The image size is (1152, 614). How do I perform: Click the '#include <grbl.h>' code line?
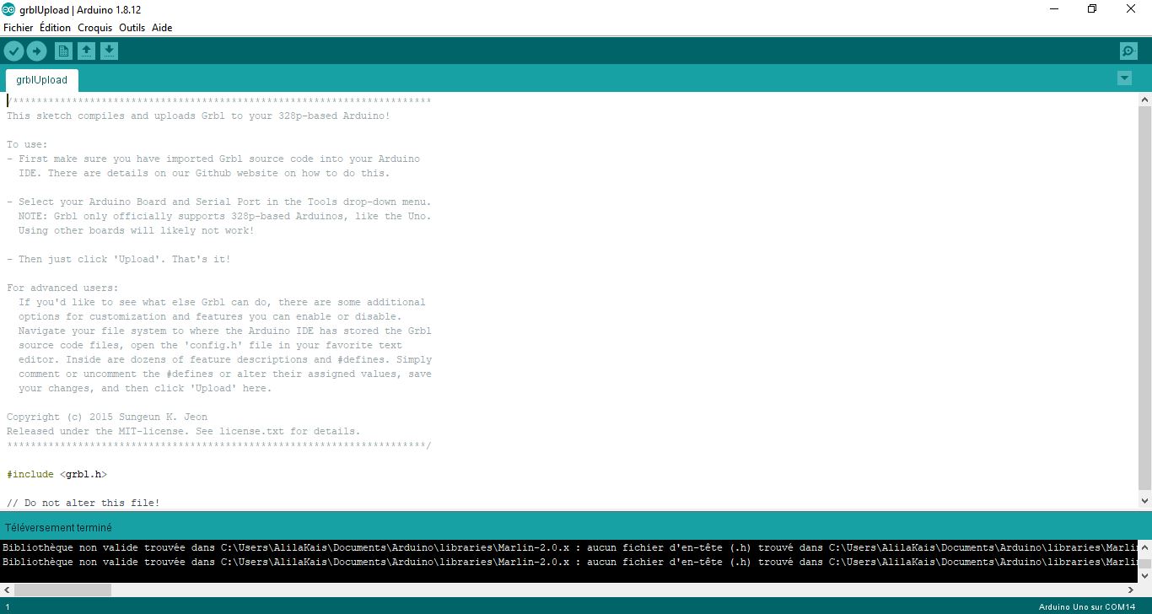click(57, 474)
